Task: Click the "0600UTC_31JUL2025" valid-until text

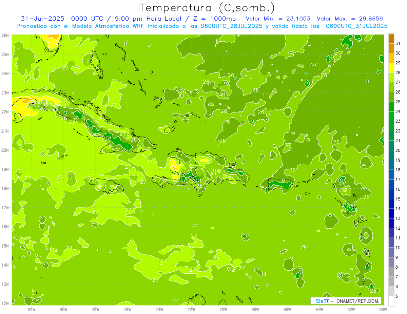Action: [x=356, y=26]
